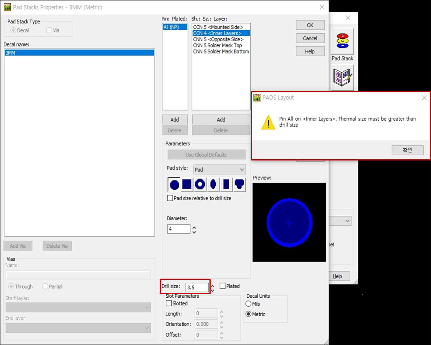Click the slot Length stepper arrows
The image size is (431, 345).
tap(222, 314)
